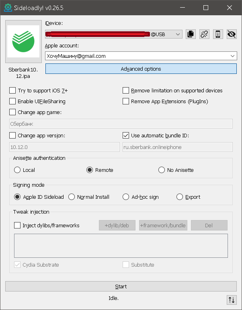The width and height of the screenshot is (242, 310).
Task: Click the copy device UDID icon
Action: [x=191, y=34]
